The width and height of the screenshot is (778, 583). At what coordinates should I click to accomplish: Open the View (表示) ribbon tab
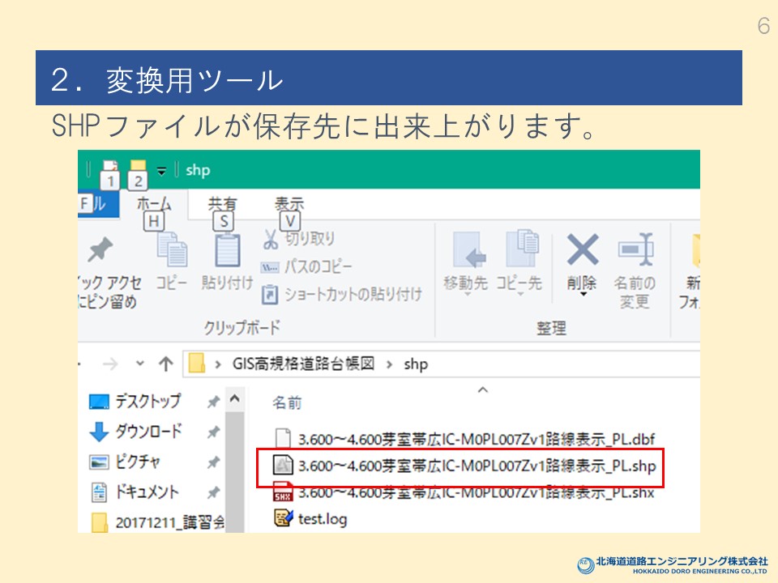289,205
